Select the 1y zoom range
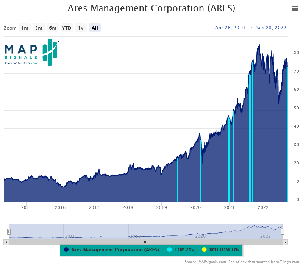 (81, 28)
